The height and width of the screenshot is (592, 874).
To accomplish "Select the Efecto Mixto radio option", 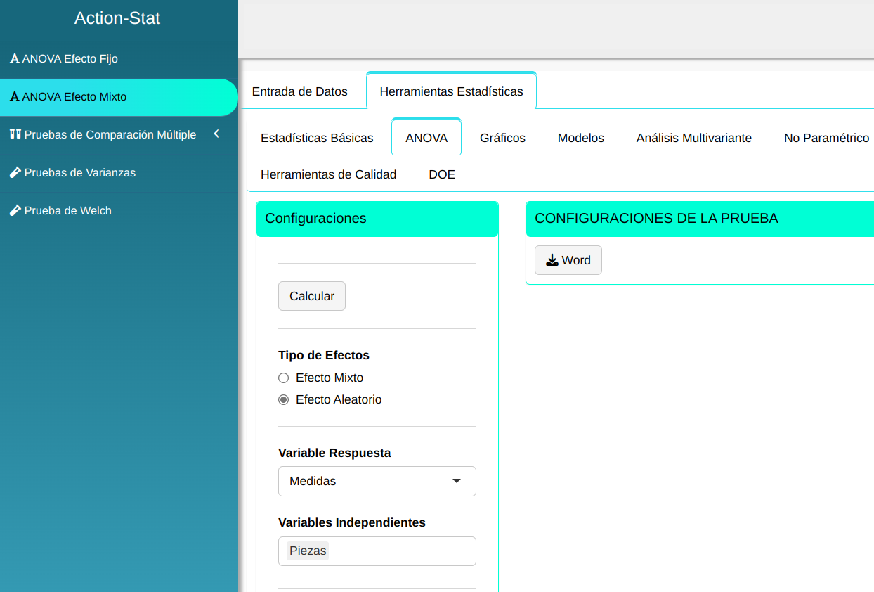I will [284, 378].
